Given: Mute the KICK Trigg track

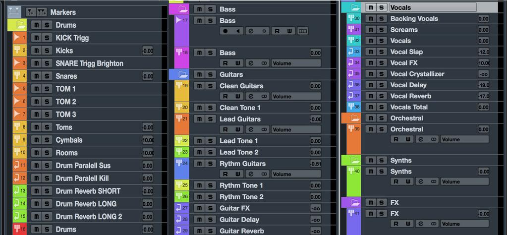Looking at the screenshot, I should [x=37, y=38].
